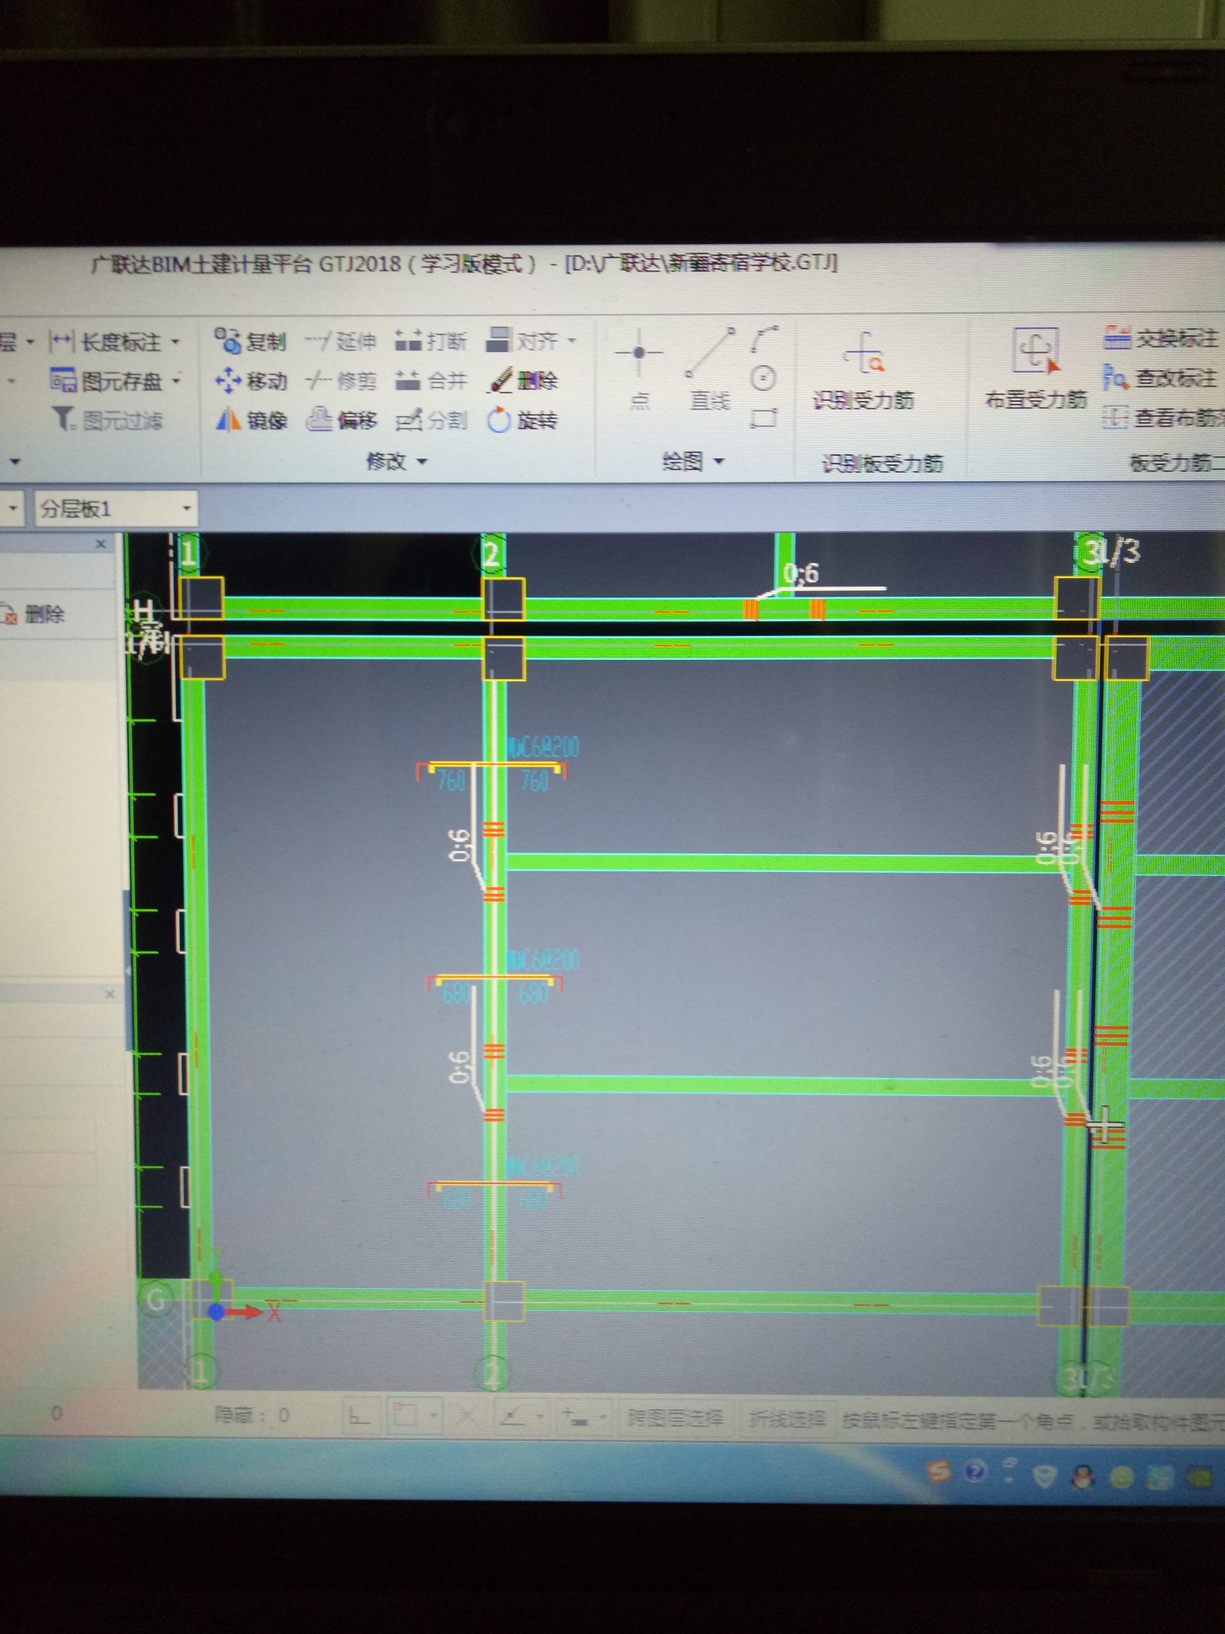
Task: Click the left 760 dimension value
Action: point(450,780)
